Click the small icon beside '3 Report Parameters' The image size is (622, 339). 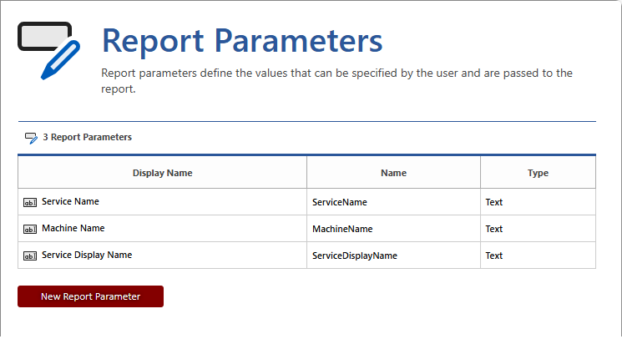coord(31,138)
